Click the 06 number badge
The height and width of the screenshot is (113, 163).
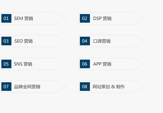[85, 64]
